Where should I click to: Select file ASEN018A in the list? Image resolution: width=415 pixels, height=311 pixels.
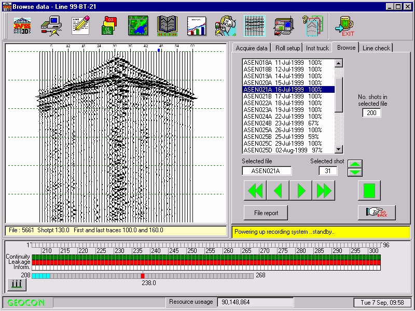tap(288, 63)
